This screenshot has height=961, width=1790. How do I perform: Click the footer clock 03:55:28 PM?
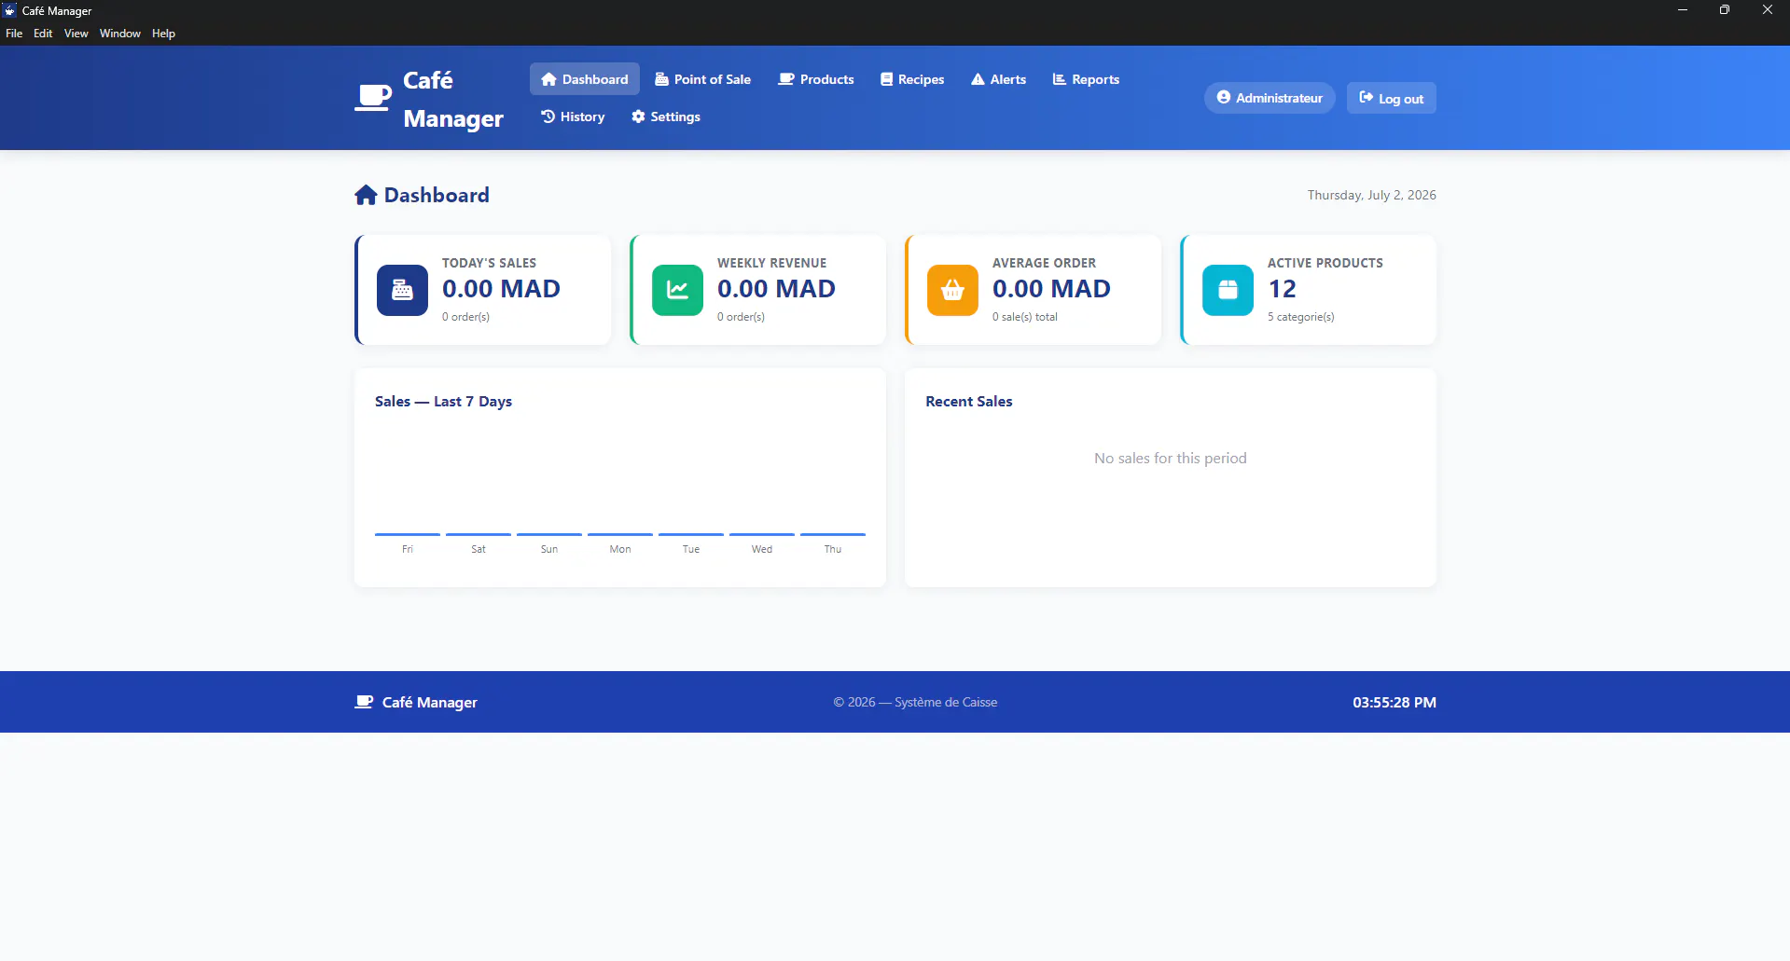[x=1395, y=702]
